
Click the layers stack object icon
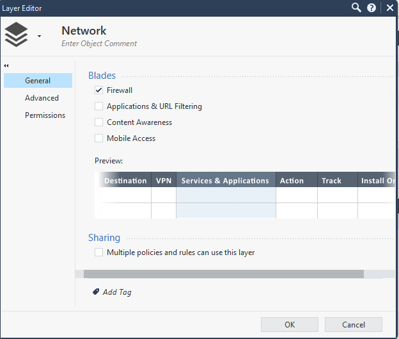click(x=17, y=35)
